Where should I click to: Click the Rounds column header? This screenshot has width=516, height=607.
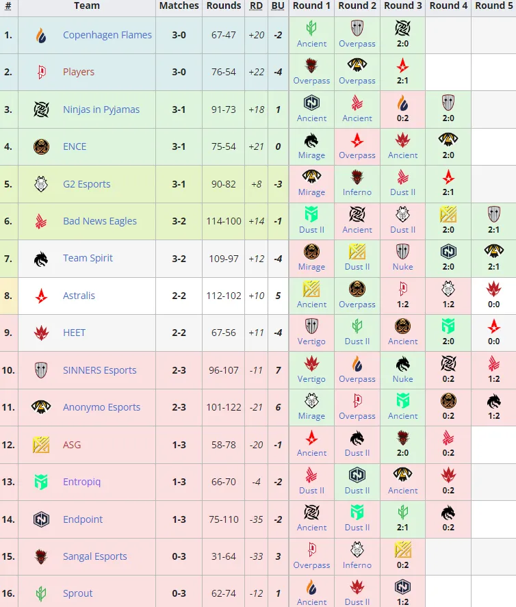point(224,5)
